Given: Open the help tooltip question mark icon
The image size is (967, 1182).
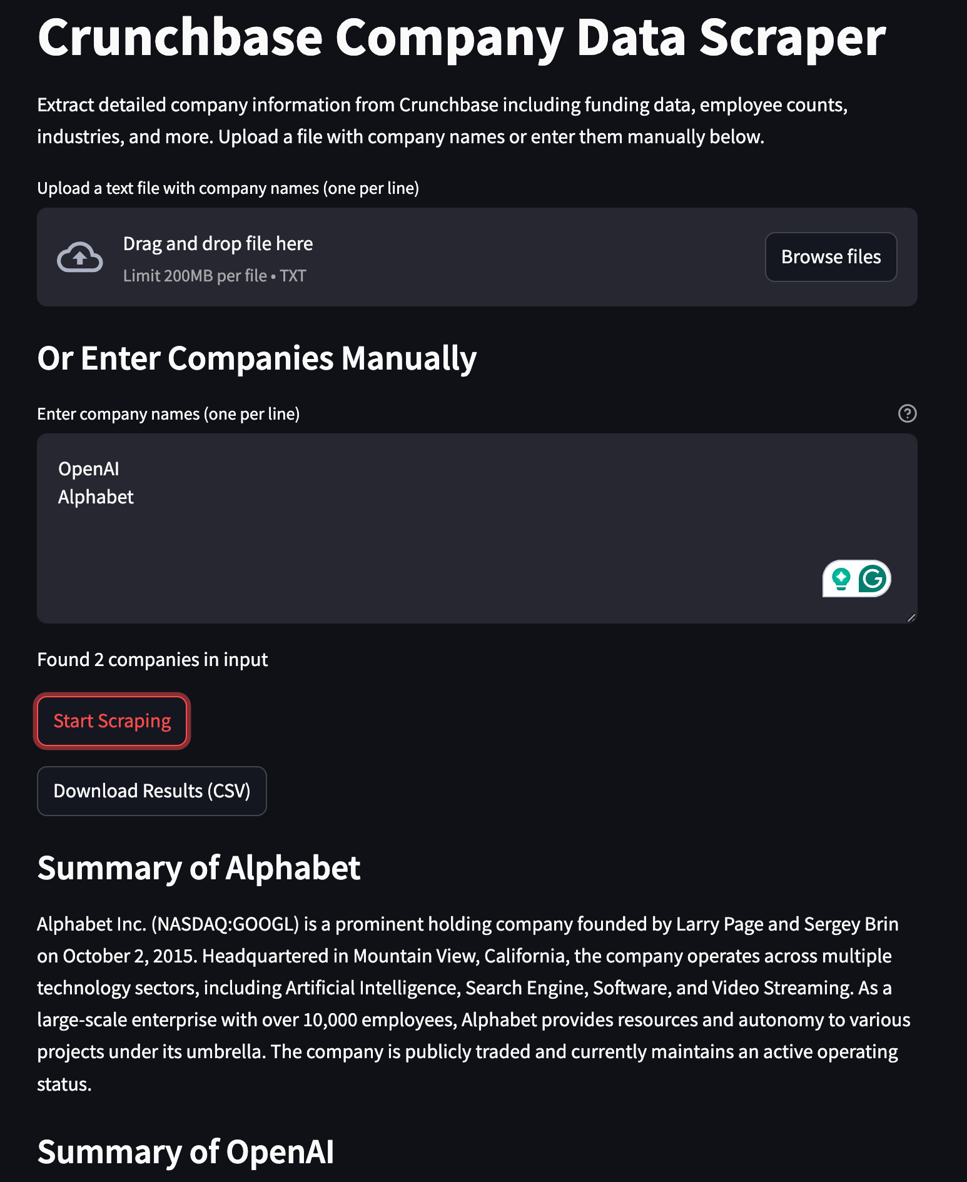Looking at the screenshot, I should (x=908, y=413).
